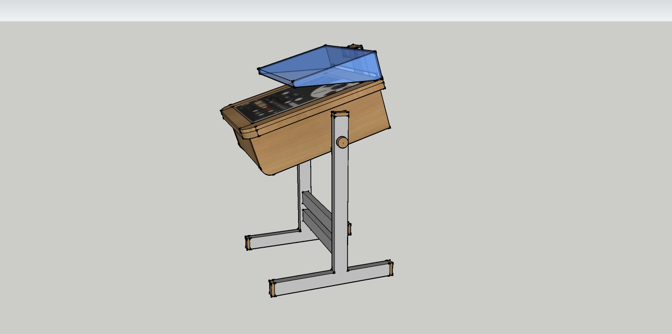The image size is (672, 334).
Task: Select the front grey vertical upright post
Action: coord(340,210)
